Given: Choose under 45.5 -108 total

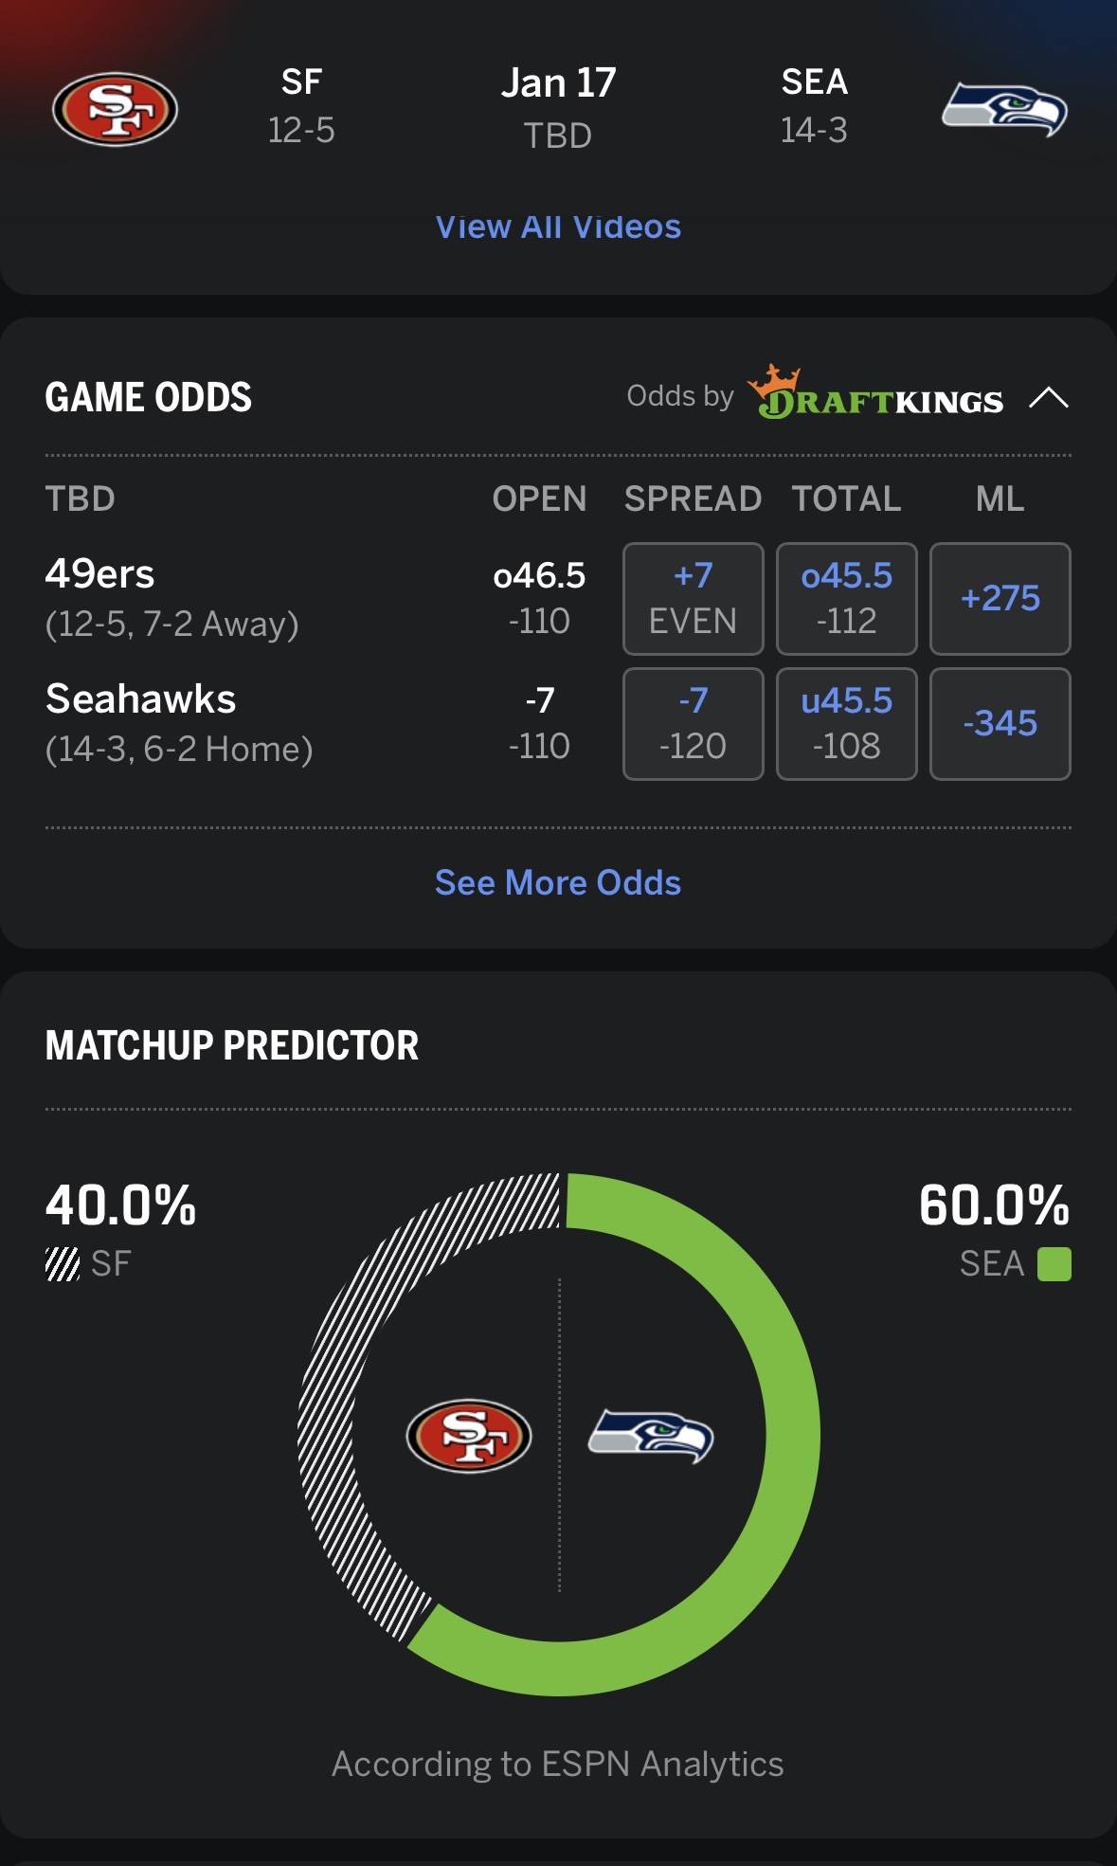Looking at the screenshot, I should point(847,724).
